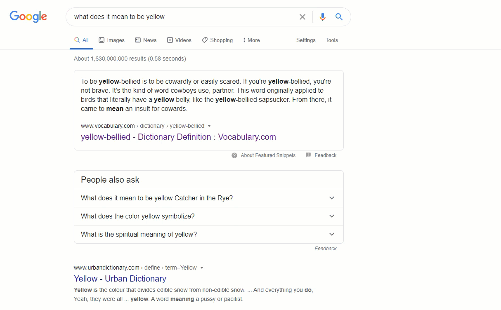Open the dropdown arrow beside the urbandictionary.com URL

(x=202, y=268)
